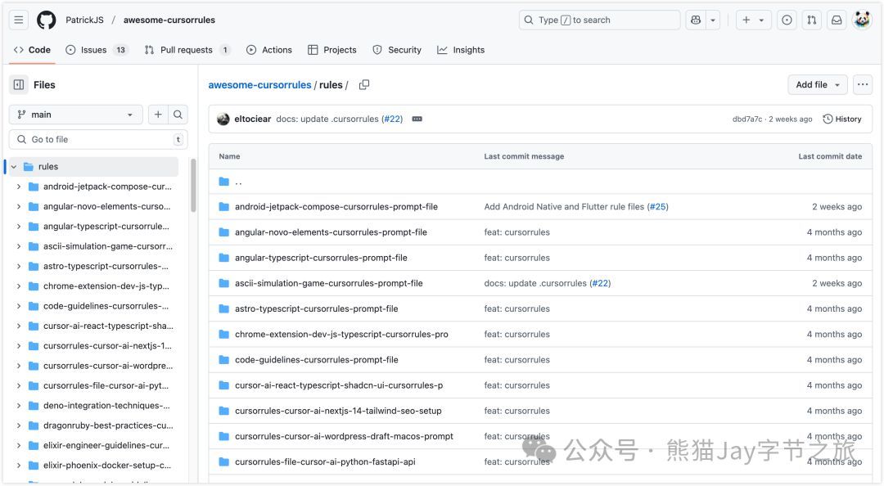Select astro-typescript-cursorrules in sidebar tree
The height and width of the screenshot is (486, 884).
point(106,266)
